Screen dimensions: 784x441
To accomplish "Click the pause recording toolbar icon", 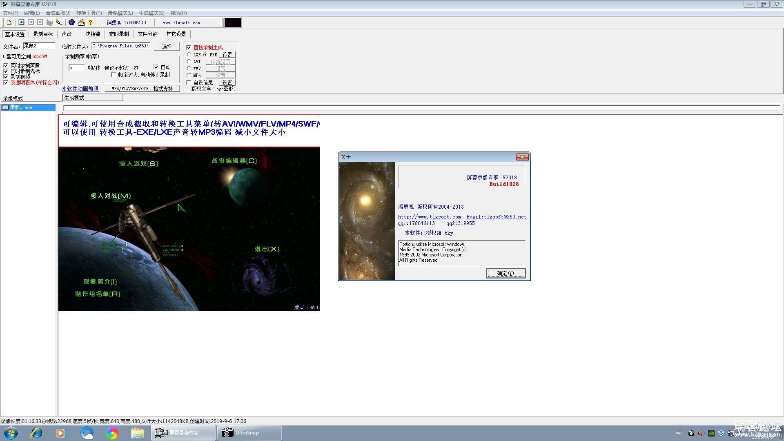I will [x=31, y=22].
